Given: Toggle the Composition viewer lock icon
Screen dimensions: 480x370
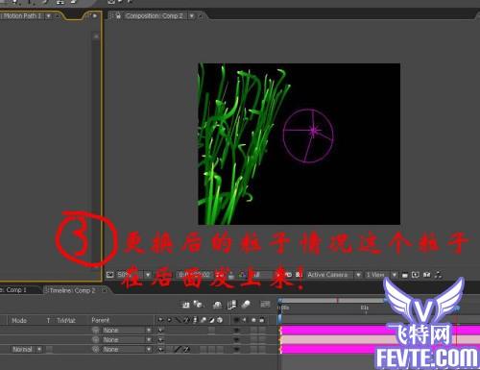Looking at the screenshot, I should click(x=118, y=15).
